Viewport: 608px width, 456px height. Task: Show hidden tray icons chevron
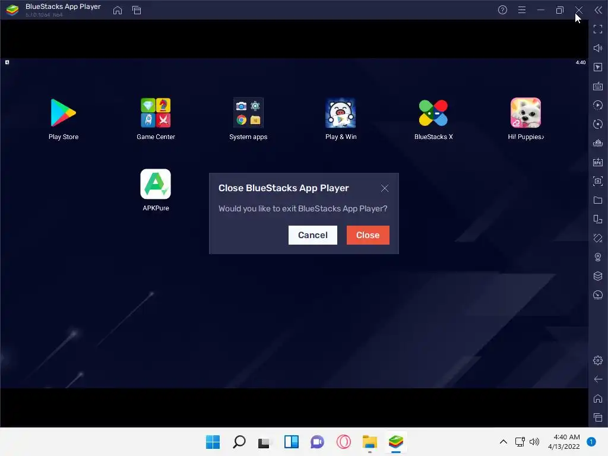(503, 442)
